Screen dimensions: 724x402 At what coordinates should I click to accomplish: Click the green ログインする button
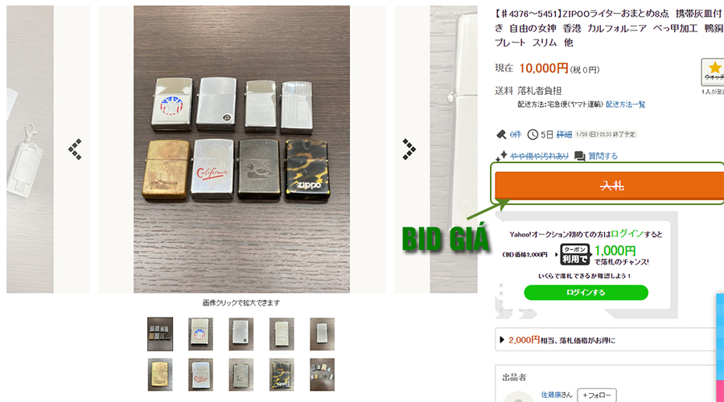586,293
